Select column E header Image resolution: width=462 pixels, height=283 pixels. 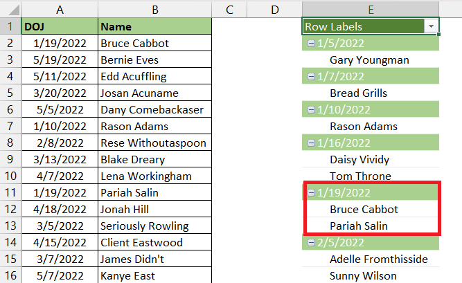click(371, 10)
